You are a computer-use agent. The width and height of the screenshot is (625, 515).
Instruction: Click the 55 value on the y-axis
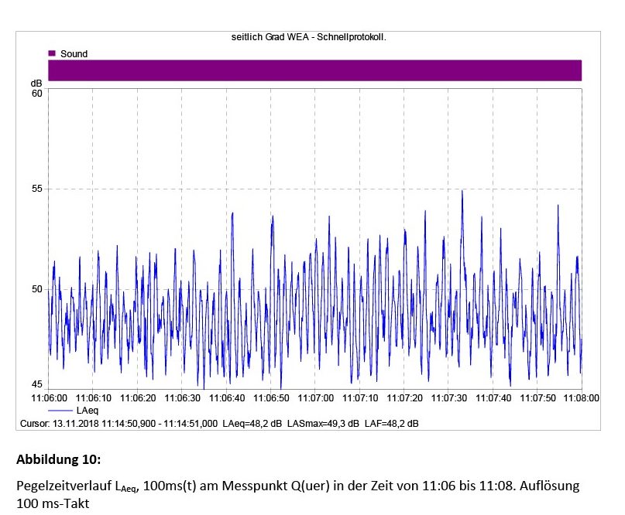point(36,189)
